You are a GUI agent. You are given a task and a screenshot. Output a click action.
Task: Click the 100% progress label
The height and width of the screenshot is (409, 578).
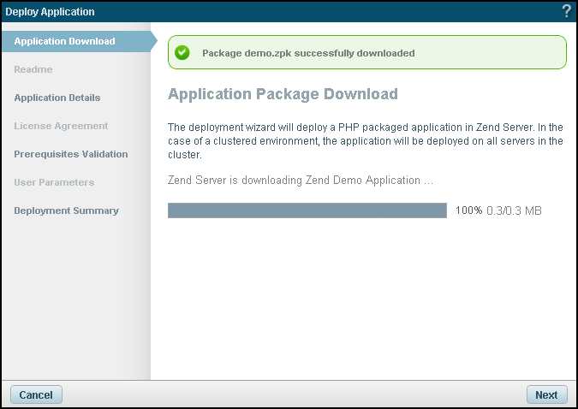(x=468, y=210)
